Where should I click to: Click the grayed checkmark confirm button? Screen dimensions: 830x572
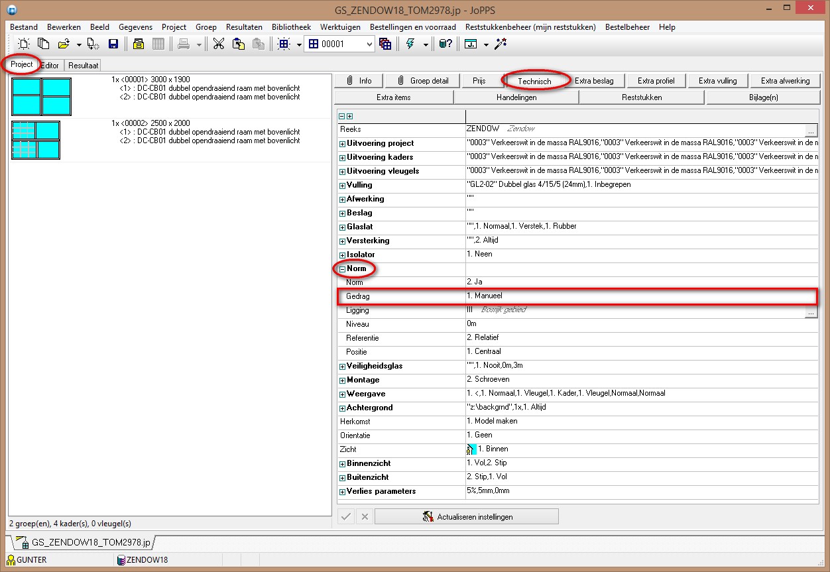346,516
